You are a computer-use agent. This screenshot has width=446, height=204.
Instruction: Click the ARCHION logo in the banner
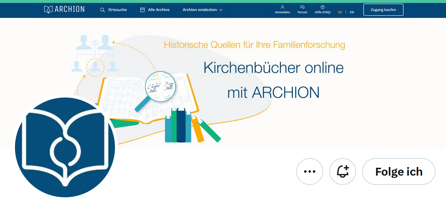pos(64,9)
